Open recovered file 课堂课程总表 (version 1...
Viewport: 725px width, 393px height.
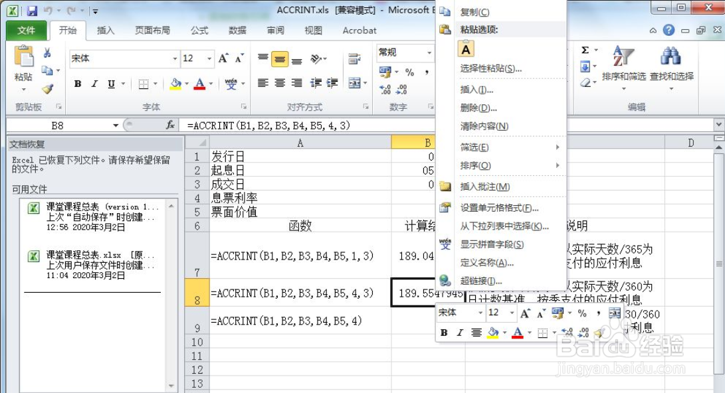pyautogui.click(x=95, y=216)
